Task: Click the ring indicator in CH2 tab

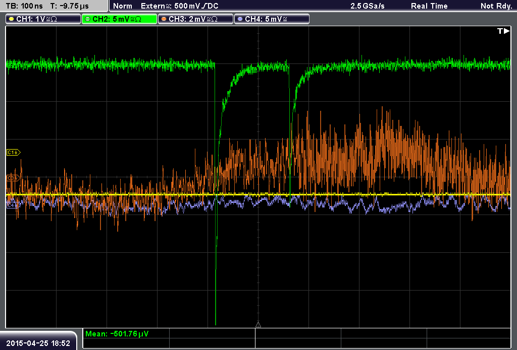Action: pos(87,19)
